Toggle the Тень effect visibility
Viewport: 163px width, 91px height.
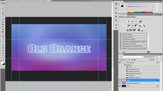click(x=127, y=67)
